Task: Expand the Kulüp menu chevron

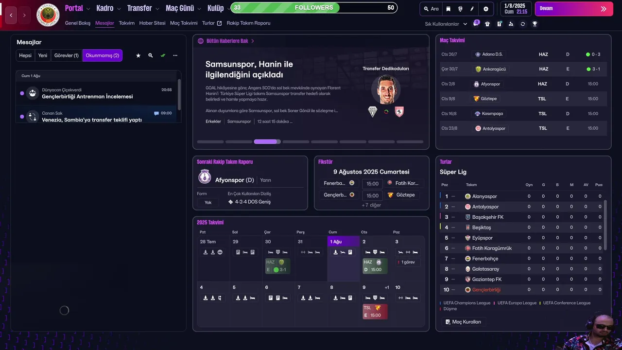Action: 229,9
